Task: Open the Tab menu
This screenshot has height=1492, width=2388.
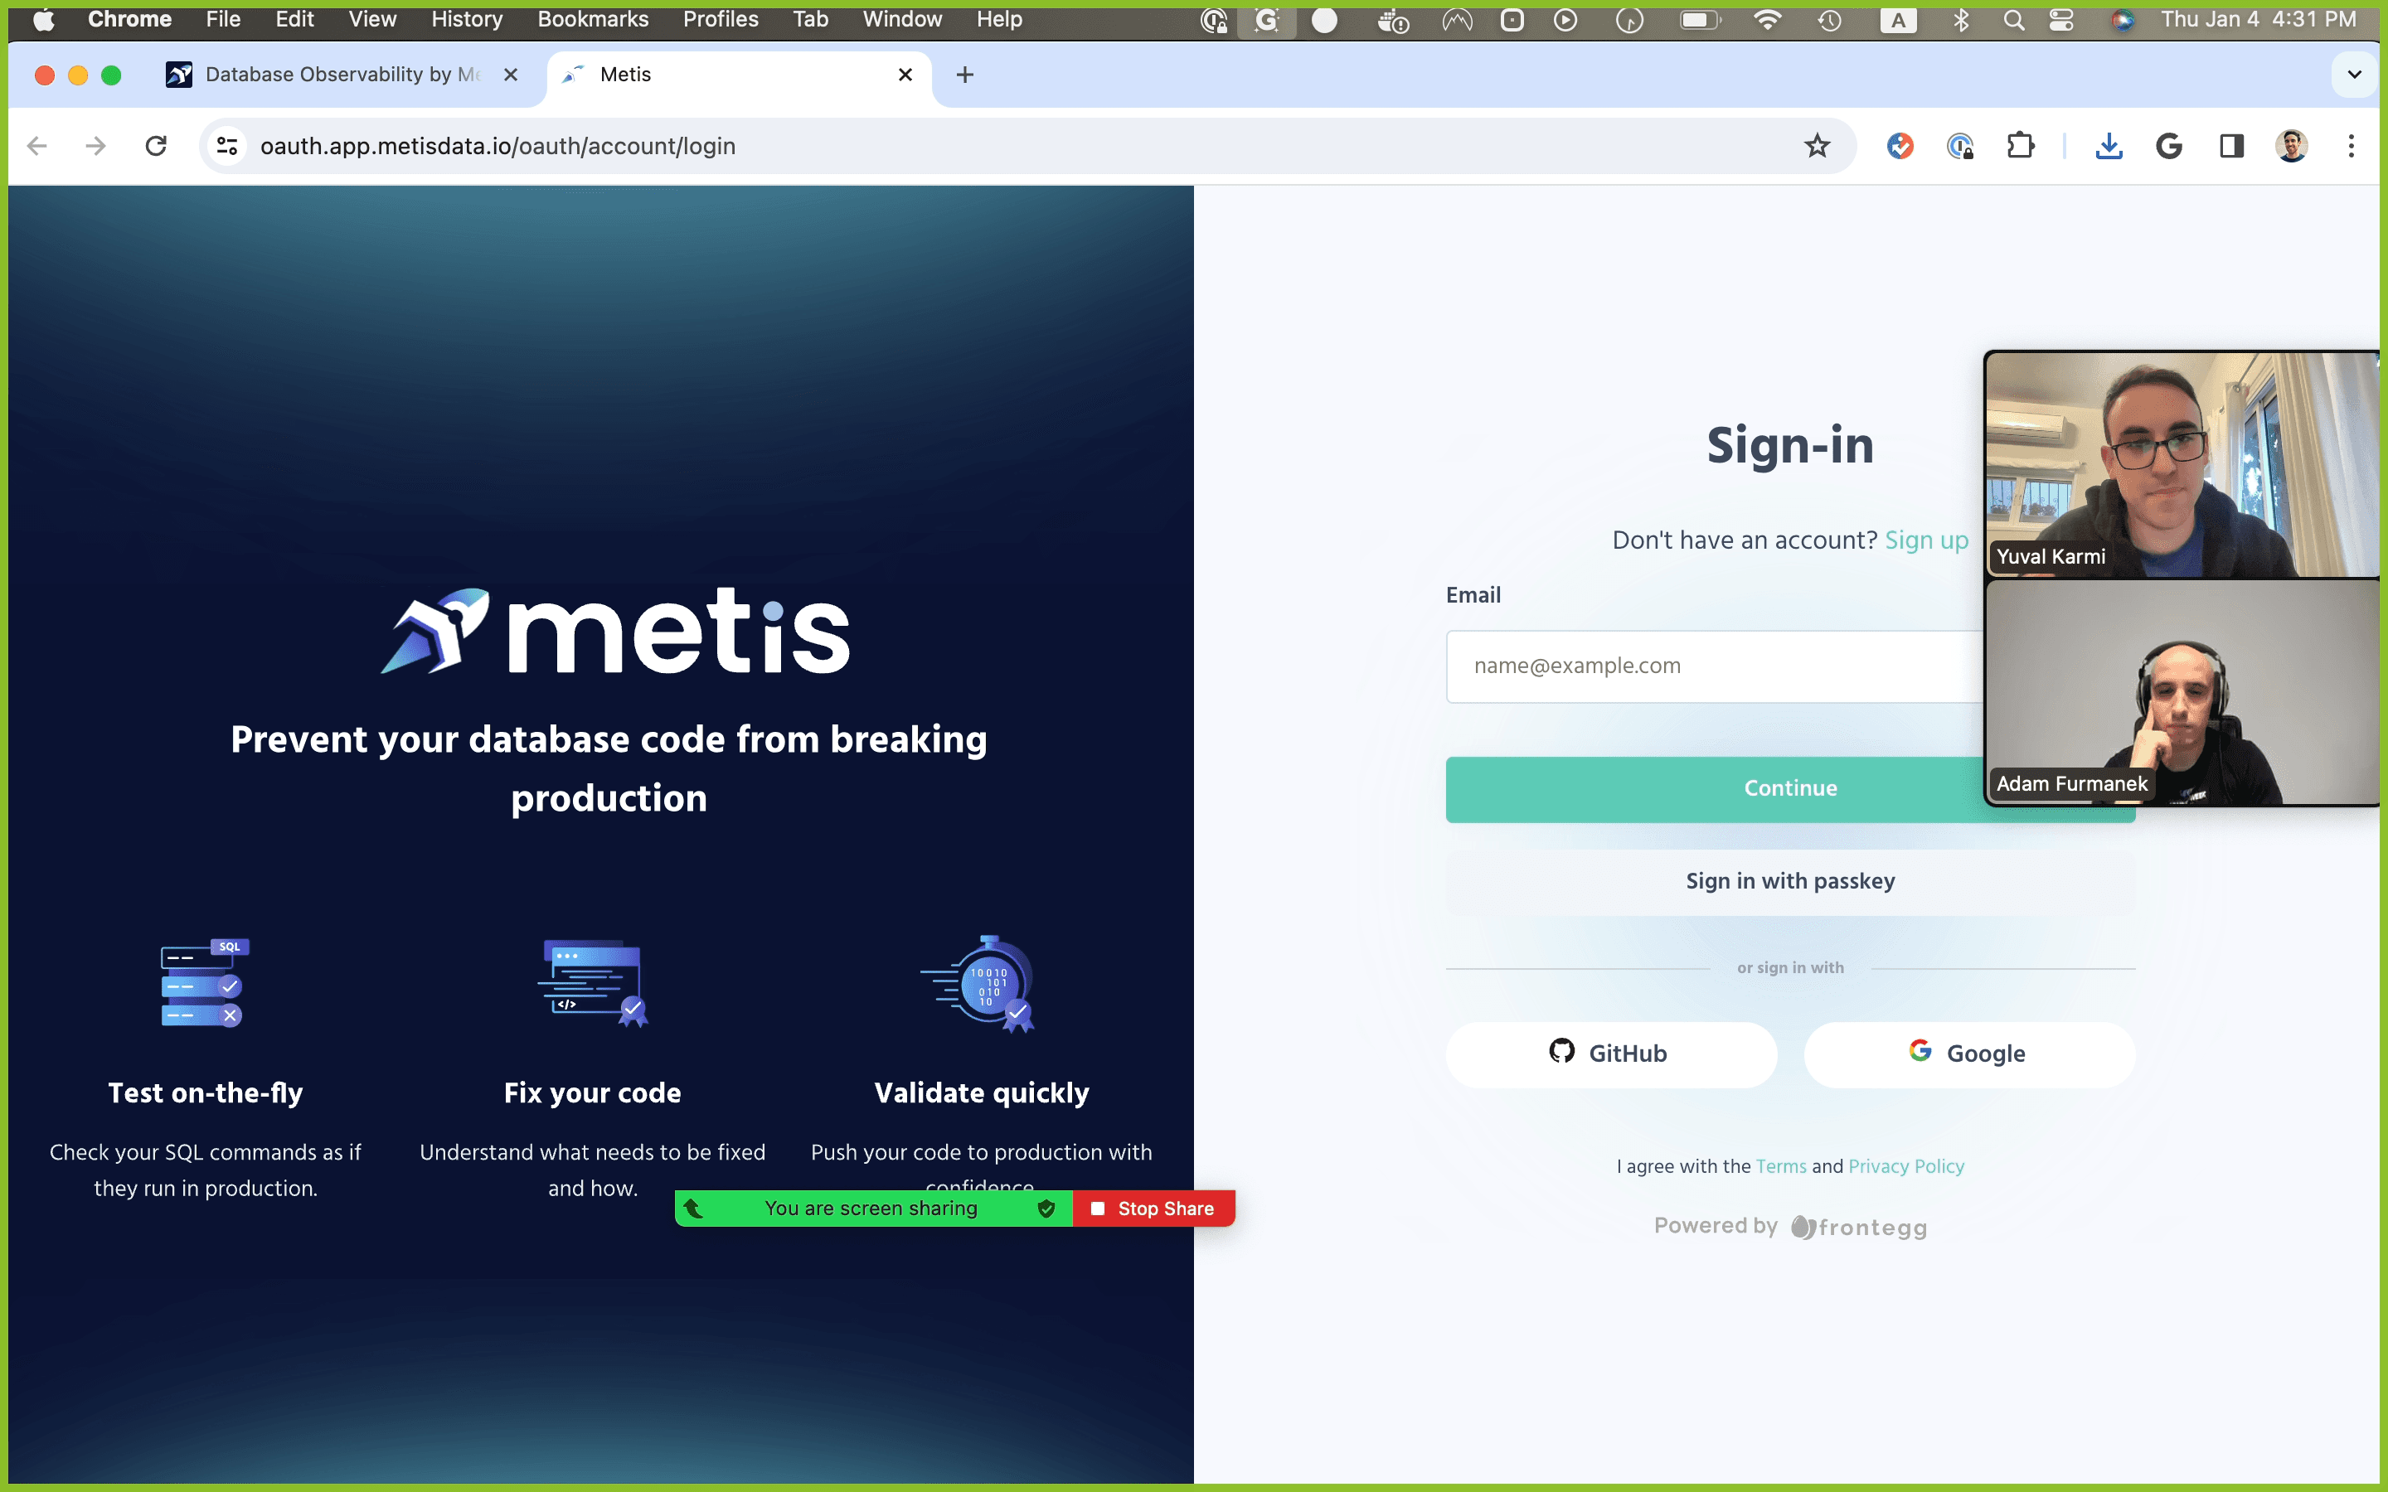Action: click(x=810, y=20)
